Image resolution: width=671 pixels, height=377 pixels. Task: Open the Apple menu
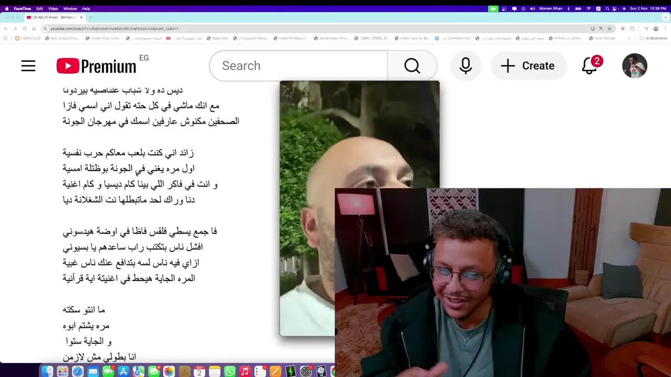tap(6, 8)
